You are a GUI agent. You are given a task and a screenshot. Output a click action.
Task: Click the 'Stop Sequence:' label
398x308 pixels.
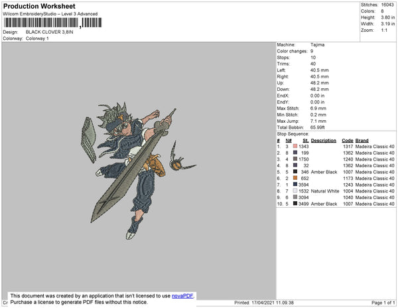pos(293,134)
